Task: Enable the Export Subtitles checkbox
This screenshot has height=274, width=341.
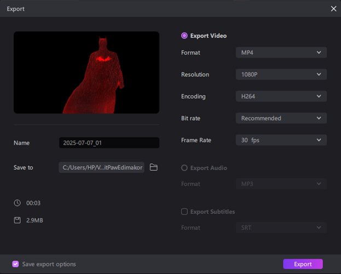Action: (184, 212)
